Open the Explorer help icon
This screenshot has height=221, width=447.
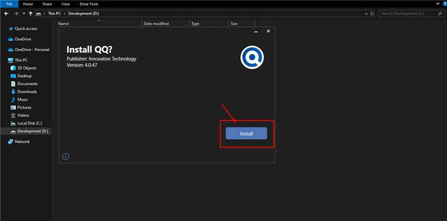pyautogui.click(x=445, y=4)
